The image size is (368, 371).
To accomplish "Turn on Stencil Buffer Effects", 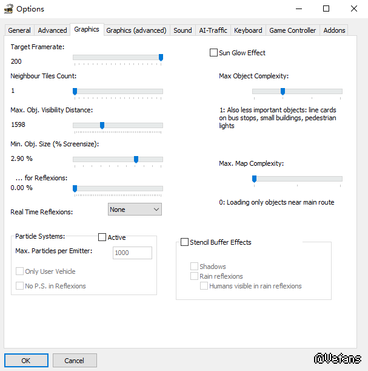I will [x=185, y=242].
